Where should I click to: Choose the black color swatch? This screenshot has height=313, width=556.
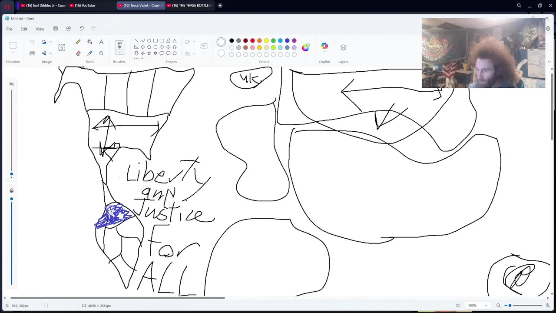232,41
